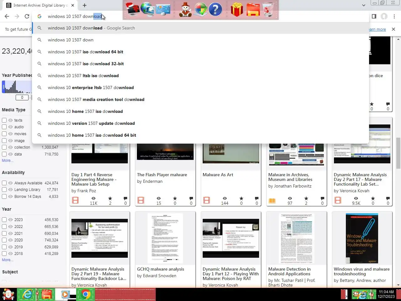Viewport: 401px width, 301px height.
Task: Open 'GCHQ malware analysis' title link
Action: click(160, 269)
